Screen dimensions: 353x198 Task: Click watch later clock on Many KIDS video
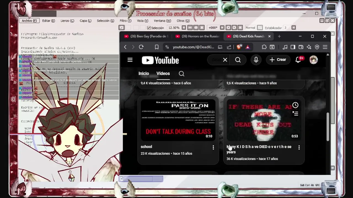(x=295, y=105)
